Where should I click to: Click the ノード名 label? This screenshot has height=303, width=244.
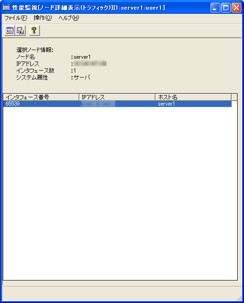[x=26, y=57]
